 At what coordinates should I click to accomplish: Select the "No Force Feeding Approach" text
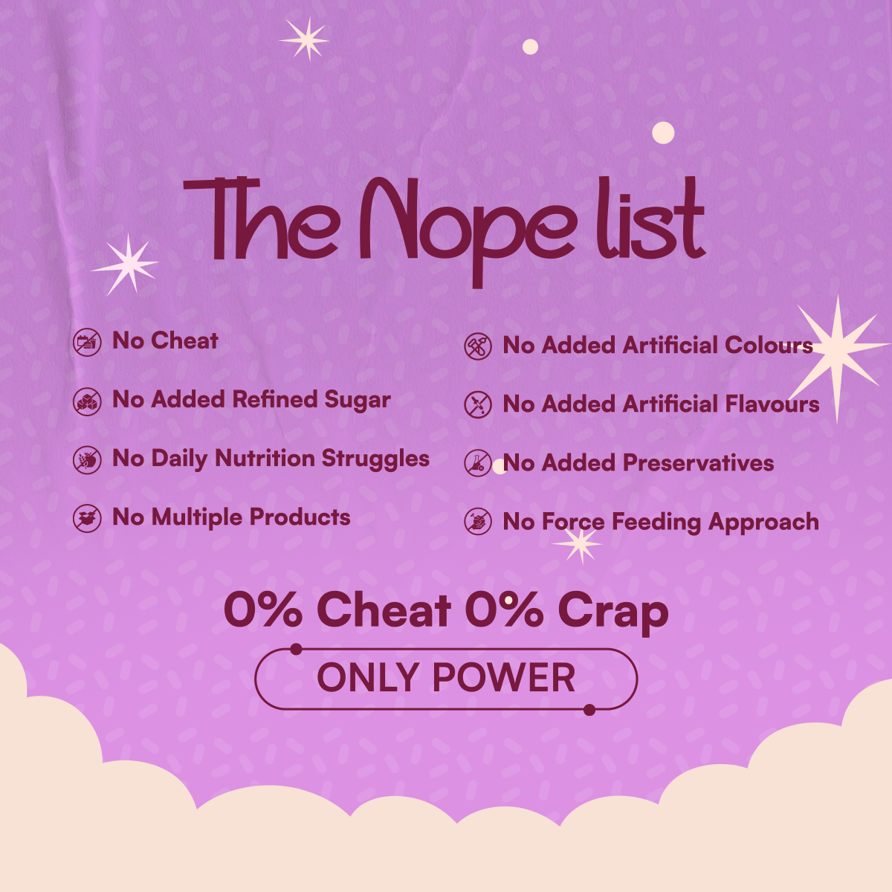tap(661, 522)
